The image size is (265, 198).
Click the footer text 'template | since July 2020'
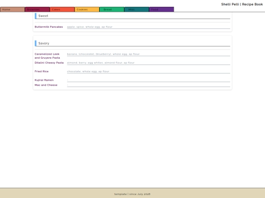132,194
